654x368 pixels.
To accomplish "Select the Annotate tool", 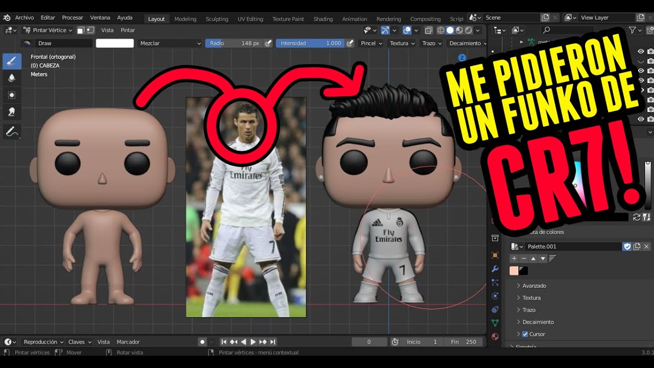I will click(12, 132).
